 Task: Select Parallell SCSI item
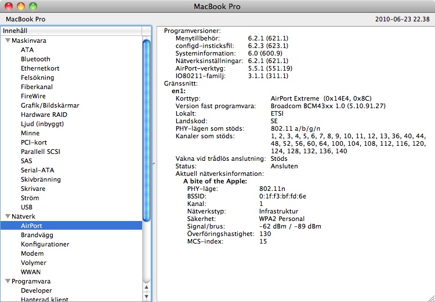point(41,152)
